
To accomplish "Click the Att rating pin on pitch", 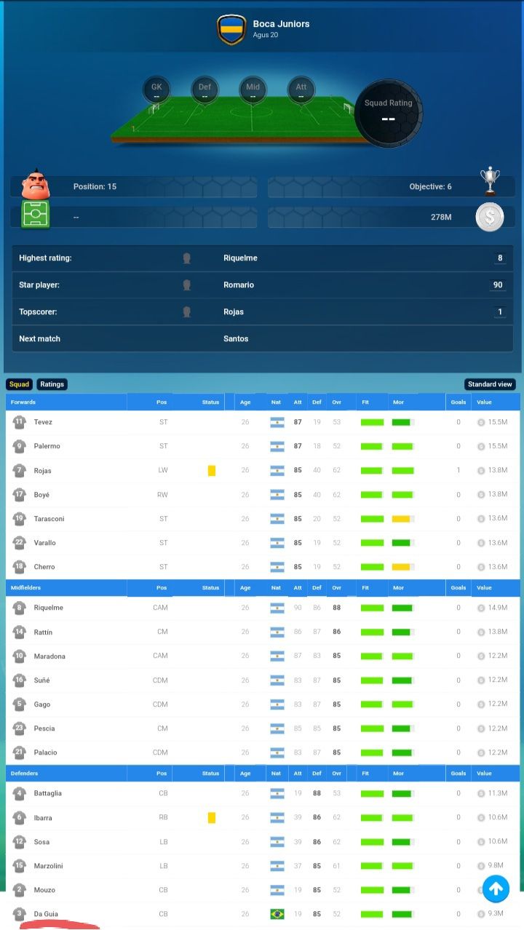I will click(x=301, y=91).
